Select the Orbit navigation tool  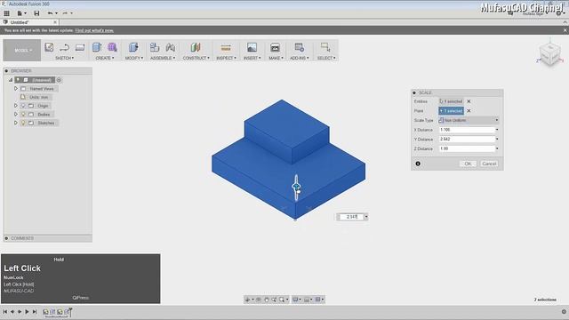(248, 300)
